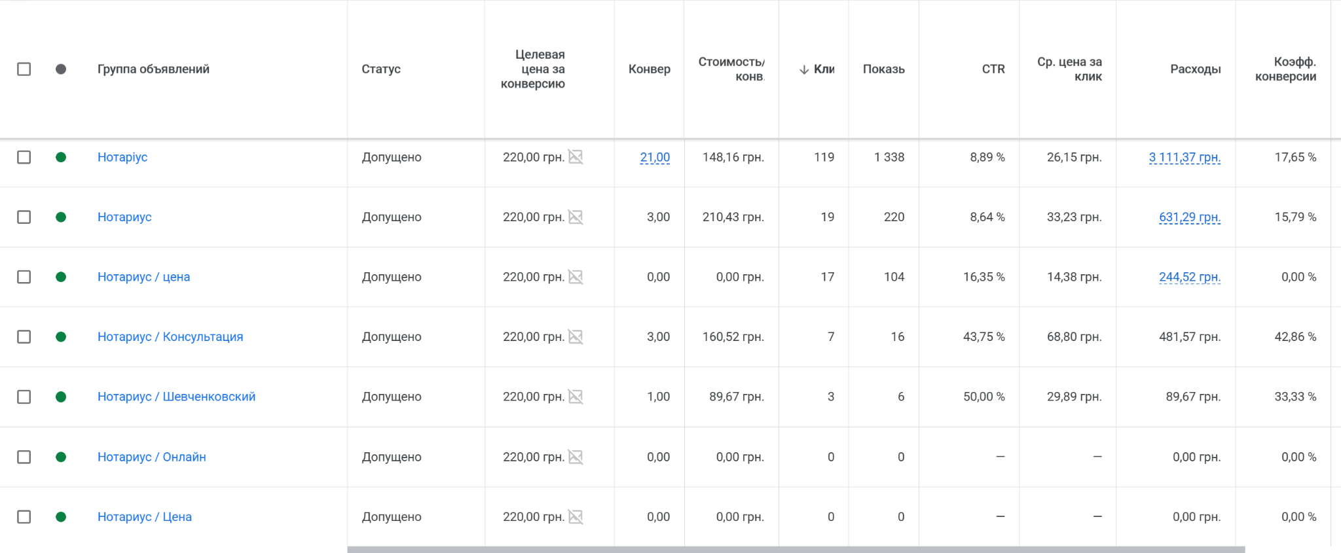Click the horizontal scrollbar at table bottom

[x=796, y=550]
